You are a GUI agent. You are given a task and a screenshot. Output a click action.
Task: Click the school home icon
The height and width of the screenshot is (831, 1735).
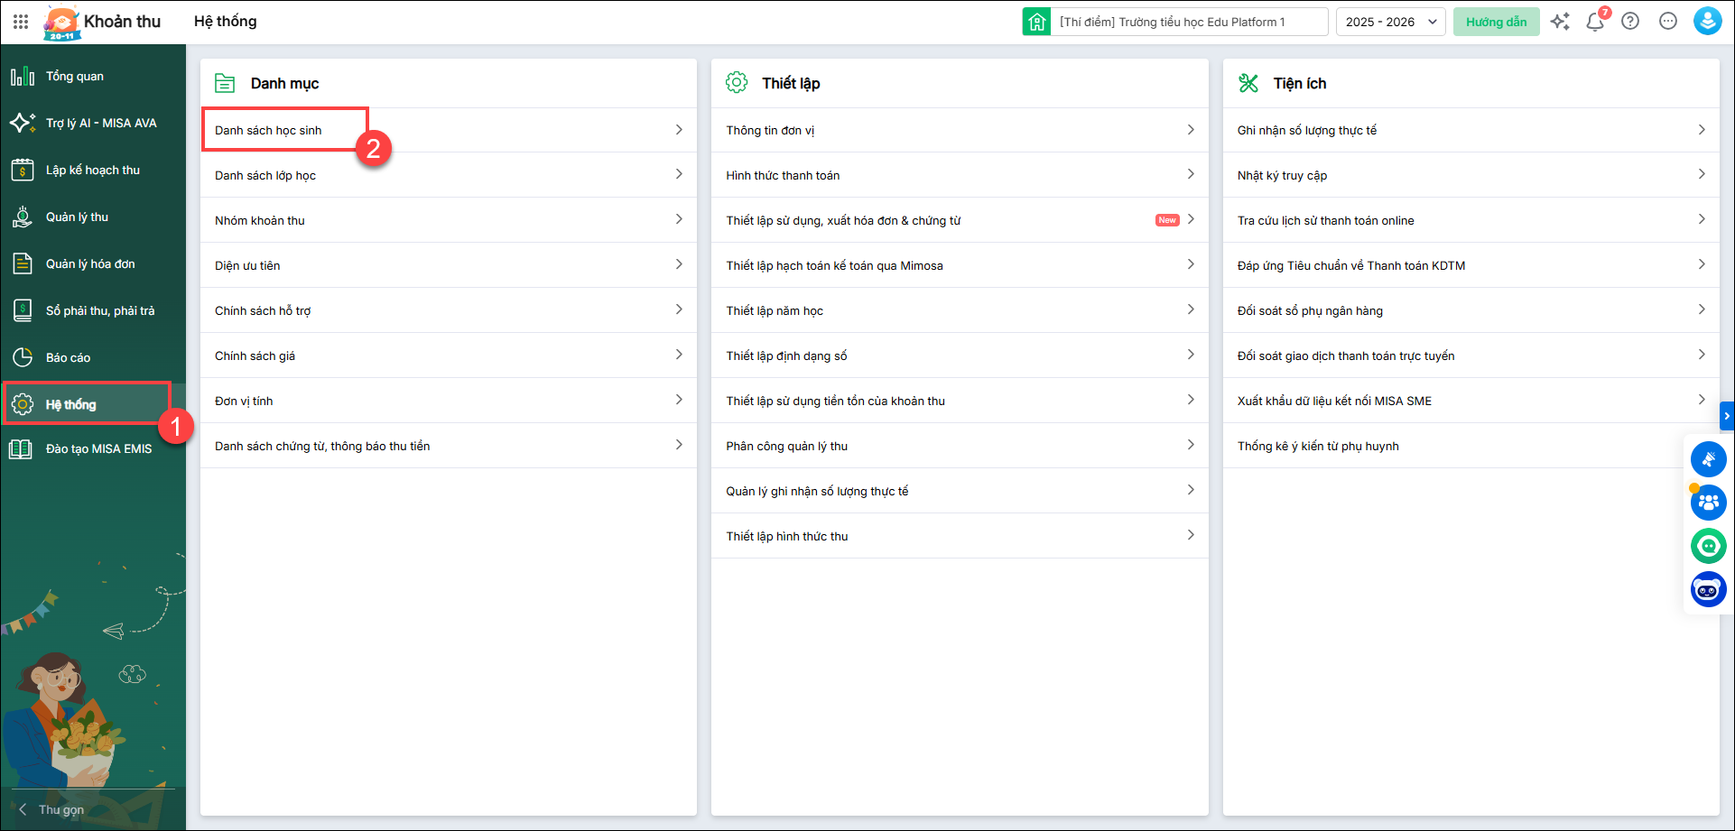[1036, 22]
